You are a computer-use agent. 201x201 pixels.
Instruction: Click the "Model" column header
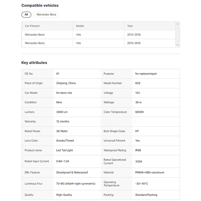click(80, 26)
